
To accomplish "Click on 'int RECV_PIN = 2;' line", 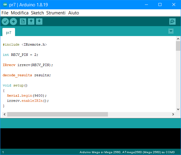I will [20, 55].
